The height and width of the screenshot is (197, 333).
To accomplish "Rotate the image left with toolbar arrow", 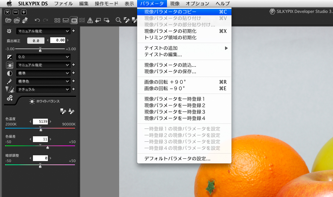I will (98, 20).
